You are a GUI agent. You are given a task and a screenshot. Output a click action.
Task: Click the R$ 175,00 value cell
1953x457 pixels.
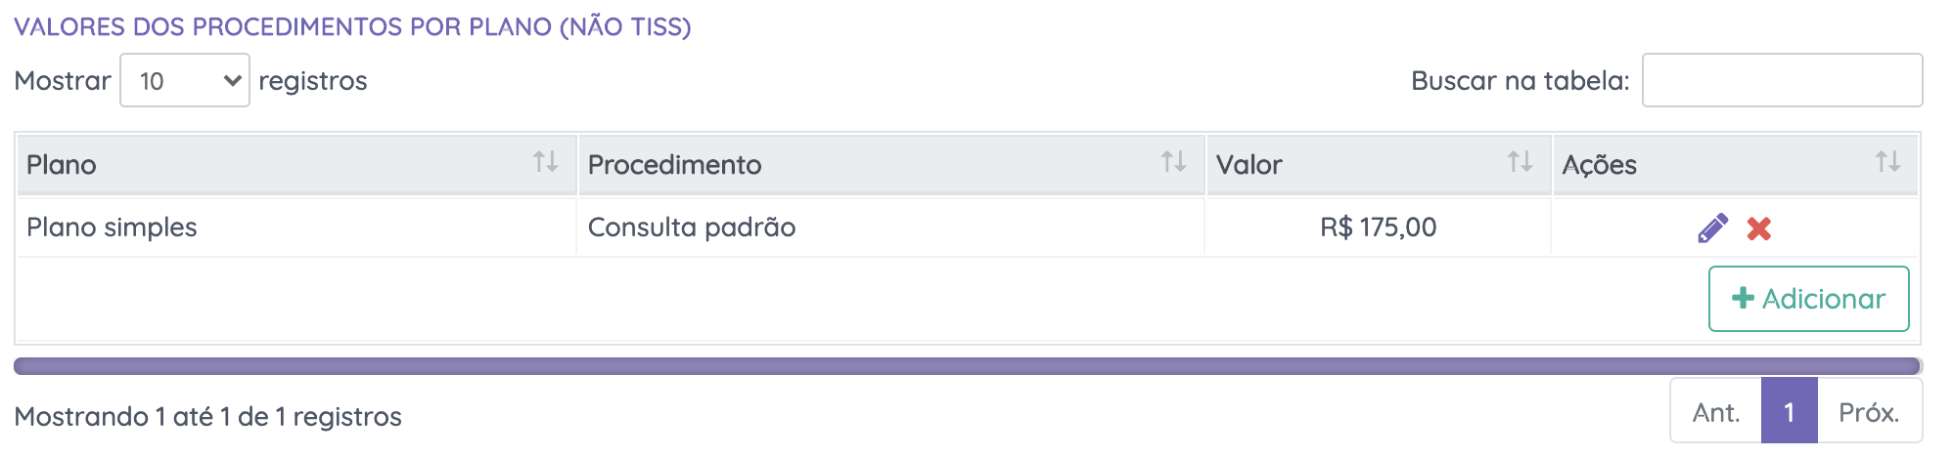[1378, 228]
